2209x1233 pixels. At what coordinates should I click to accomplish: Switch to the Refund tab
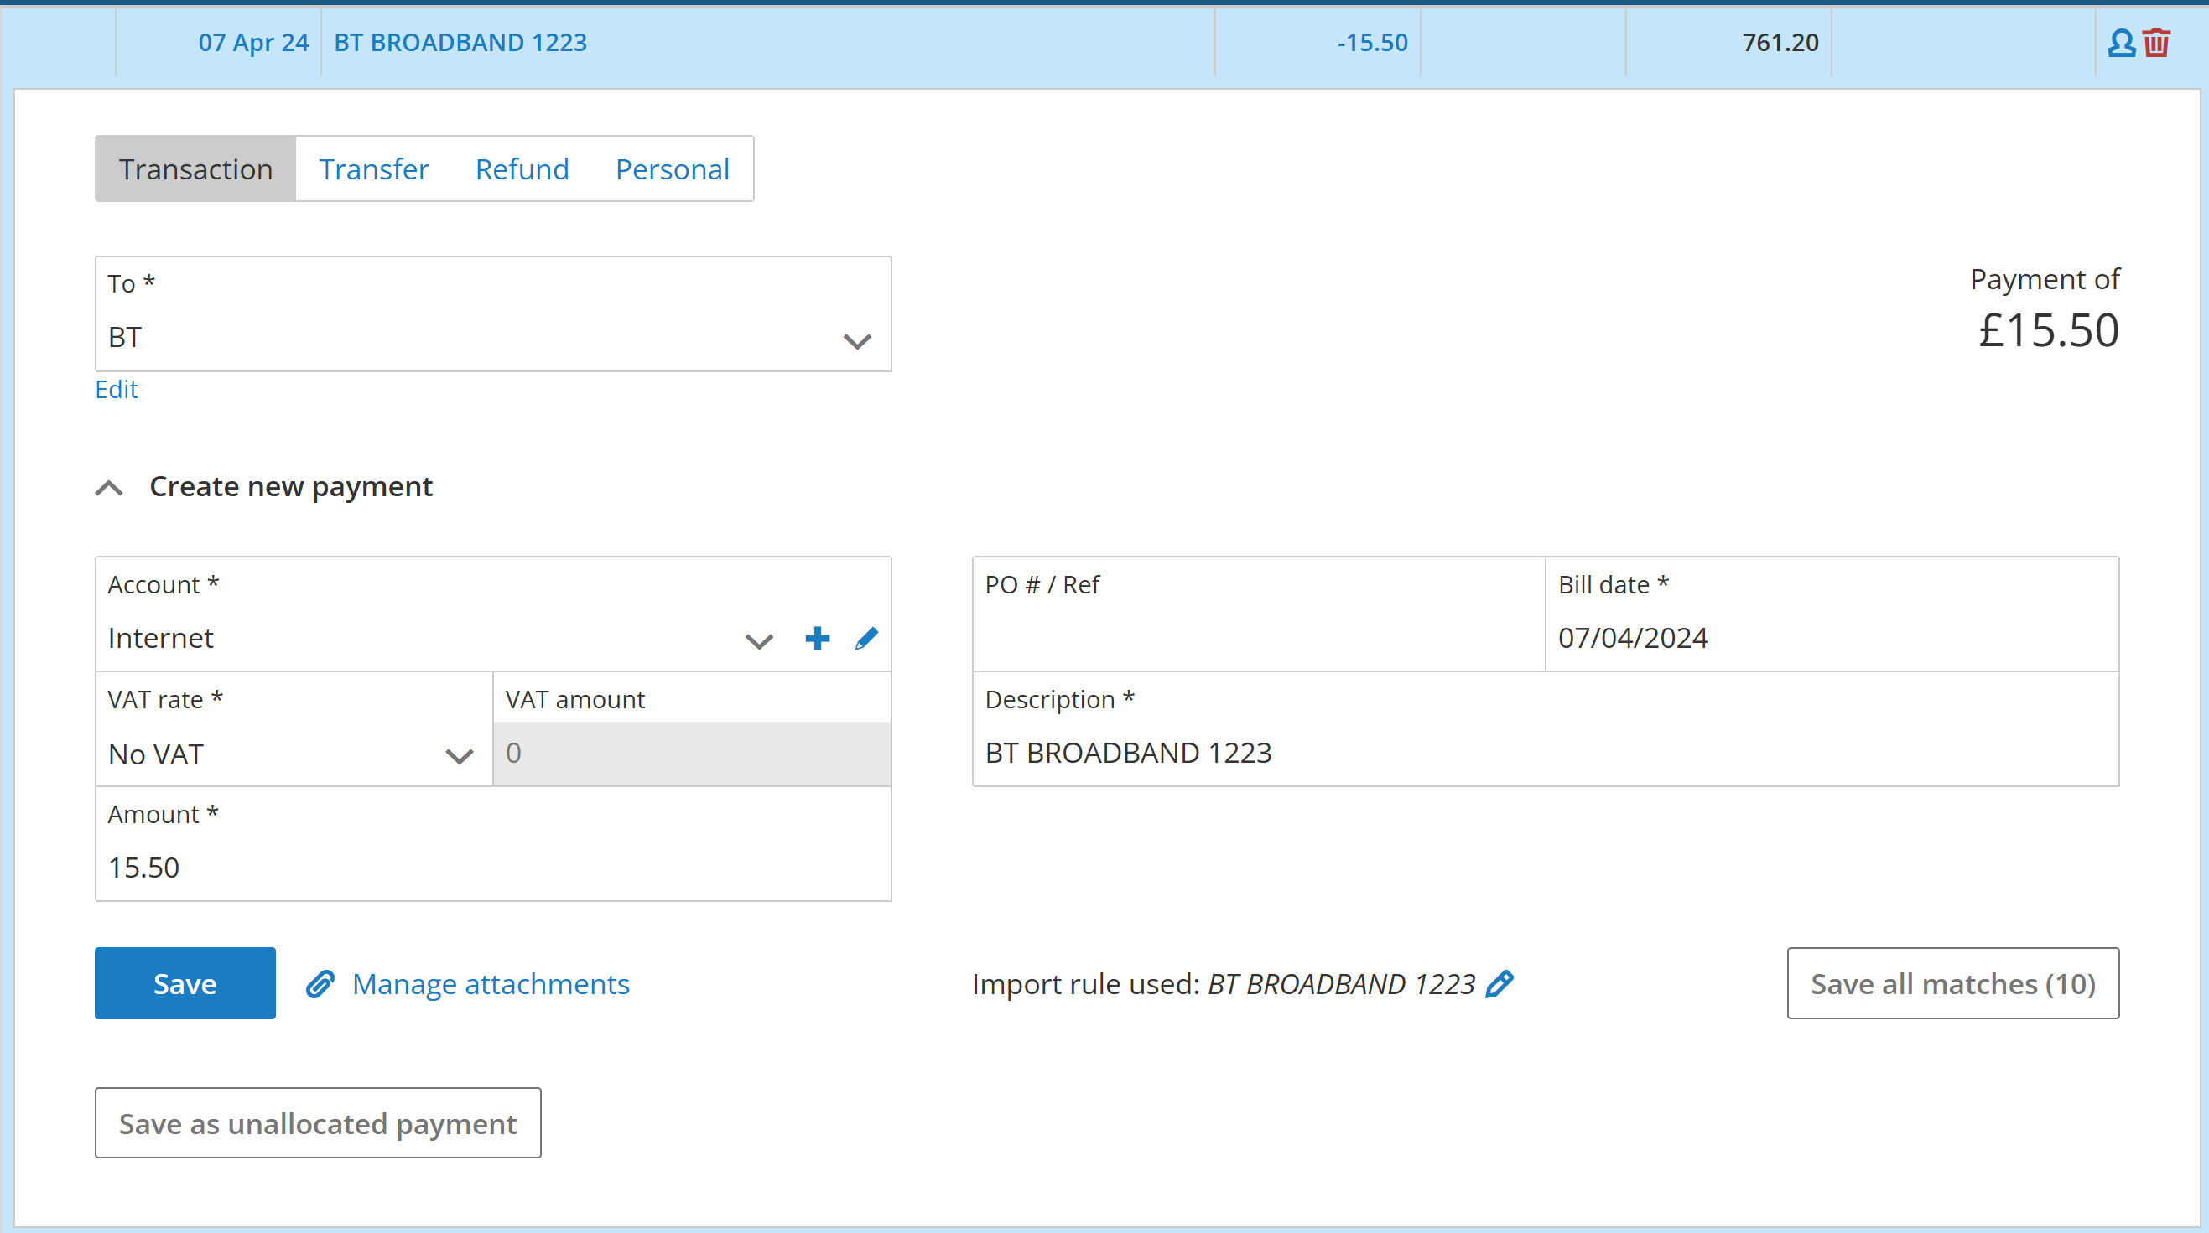tap(522, 168)
